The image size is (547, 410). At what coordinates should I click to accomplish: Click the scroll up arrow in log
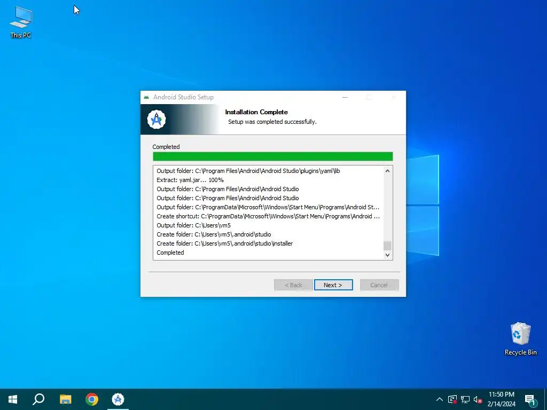pos(387,171)
